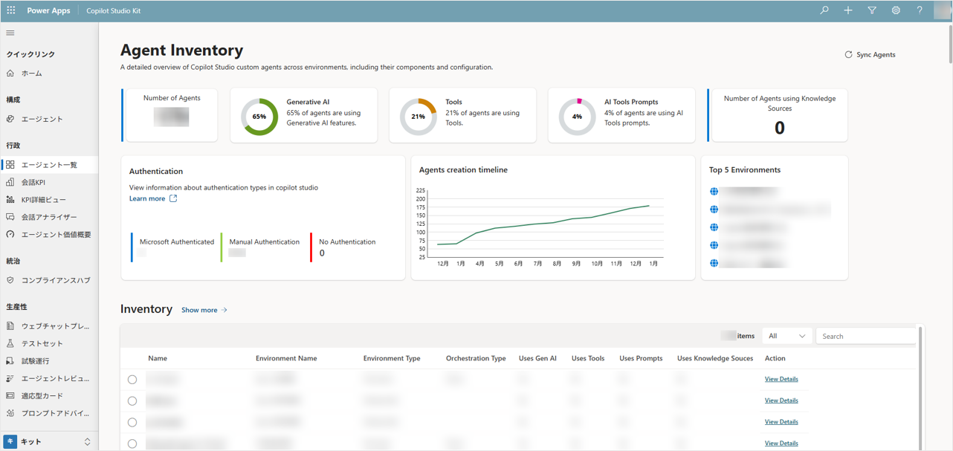Image resolution: width=953 pixels, height=451 pixels.
Task: Open the All filter dropdown
Action: pyautogui.click(x=786, y=337)
